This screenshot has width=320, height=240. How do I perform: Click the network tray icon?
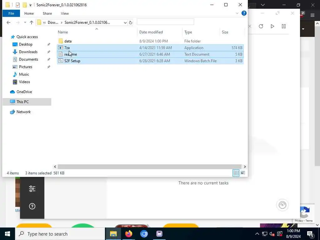click(x=264, y=234)
